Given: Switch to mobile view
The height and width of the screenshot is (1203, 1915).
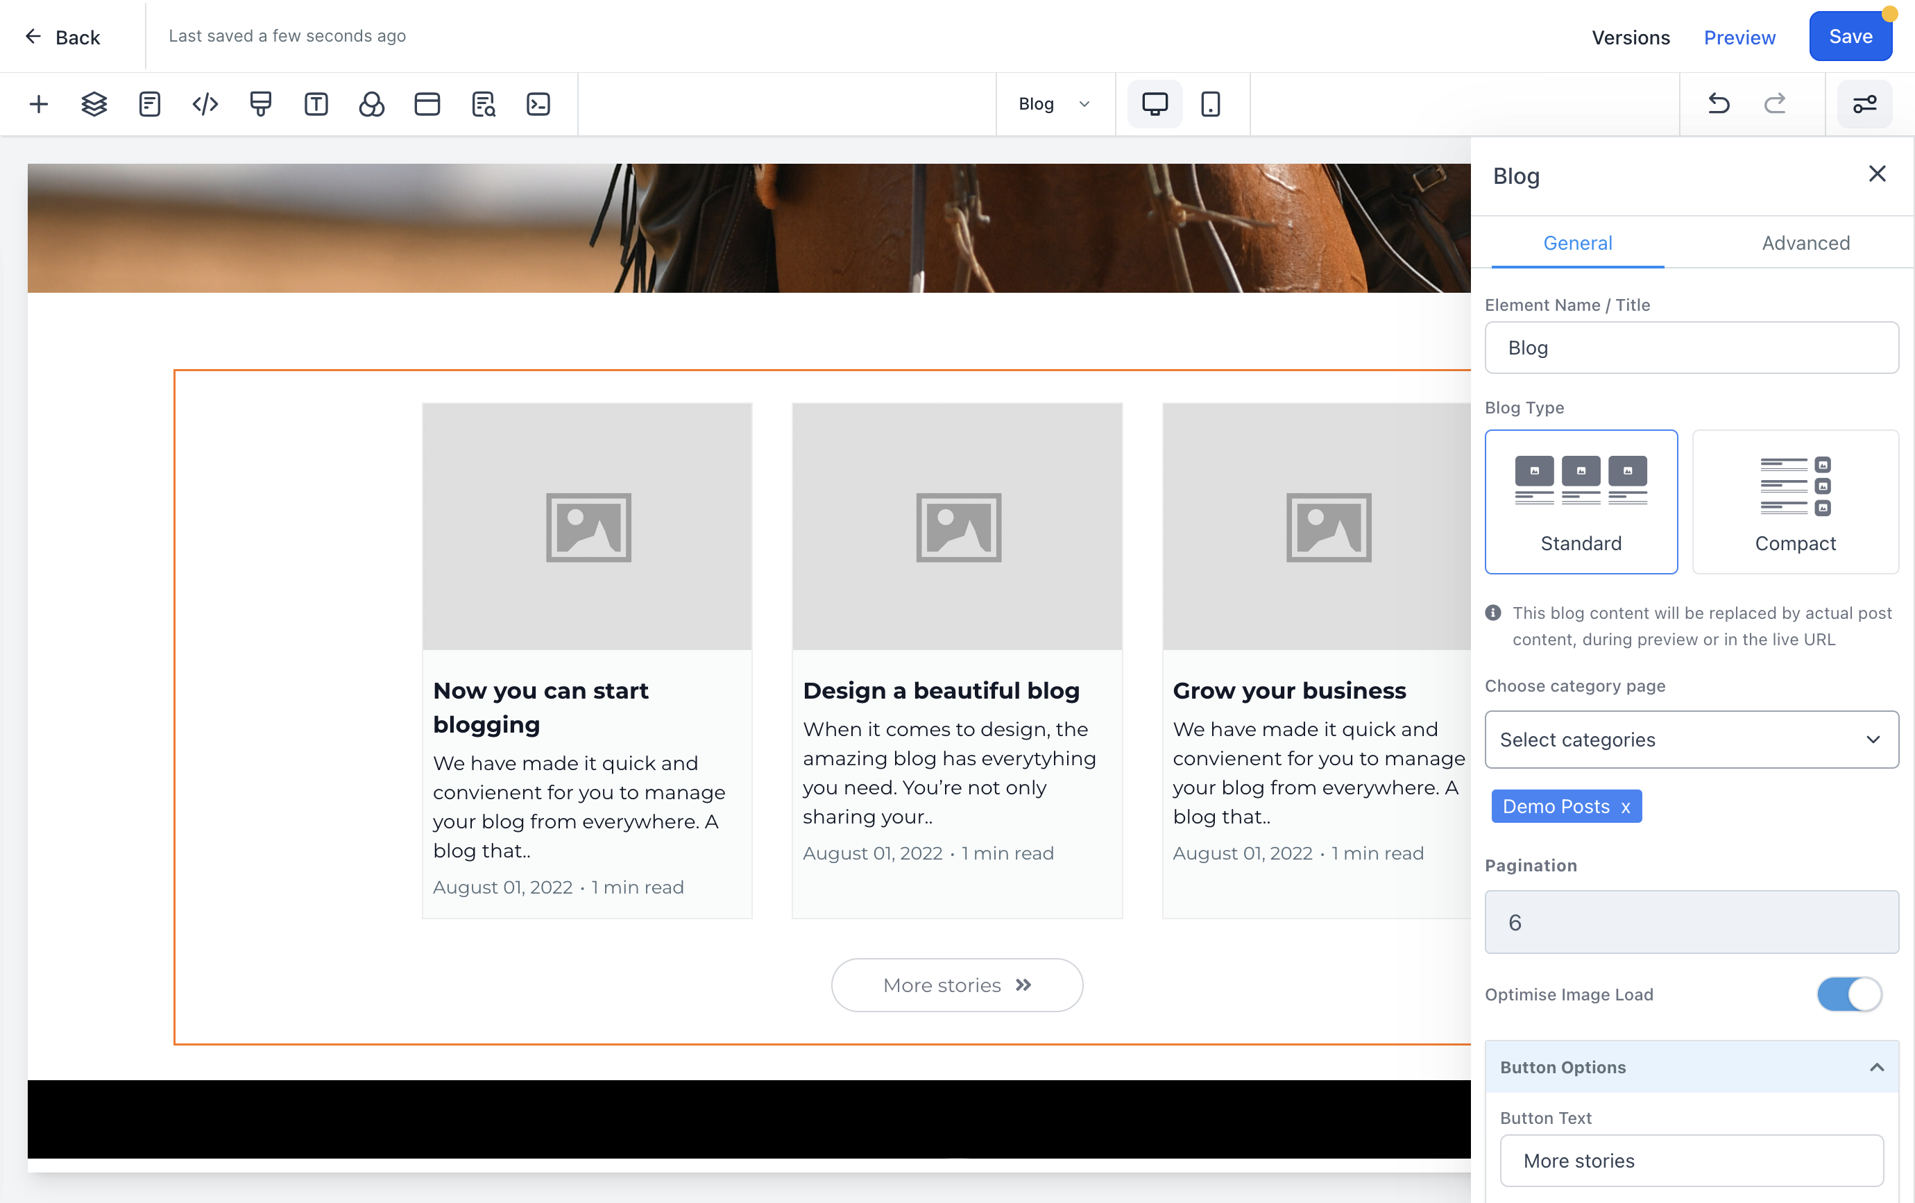Looking at the screenshot, I should coord(1210,104).
